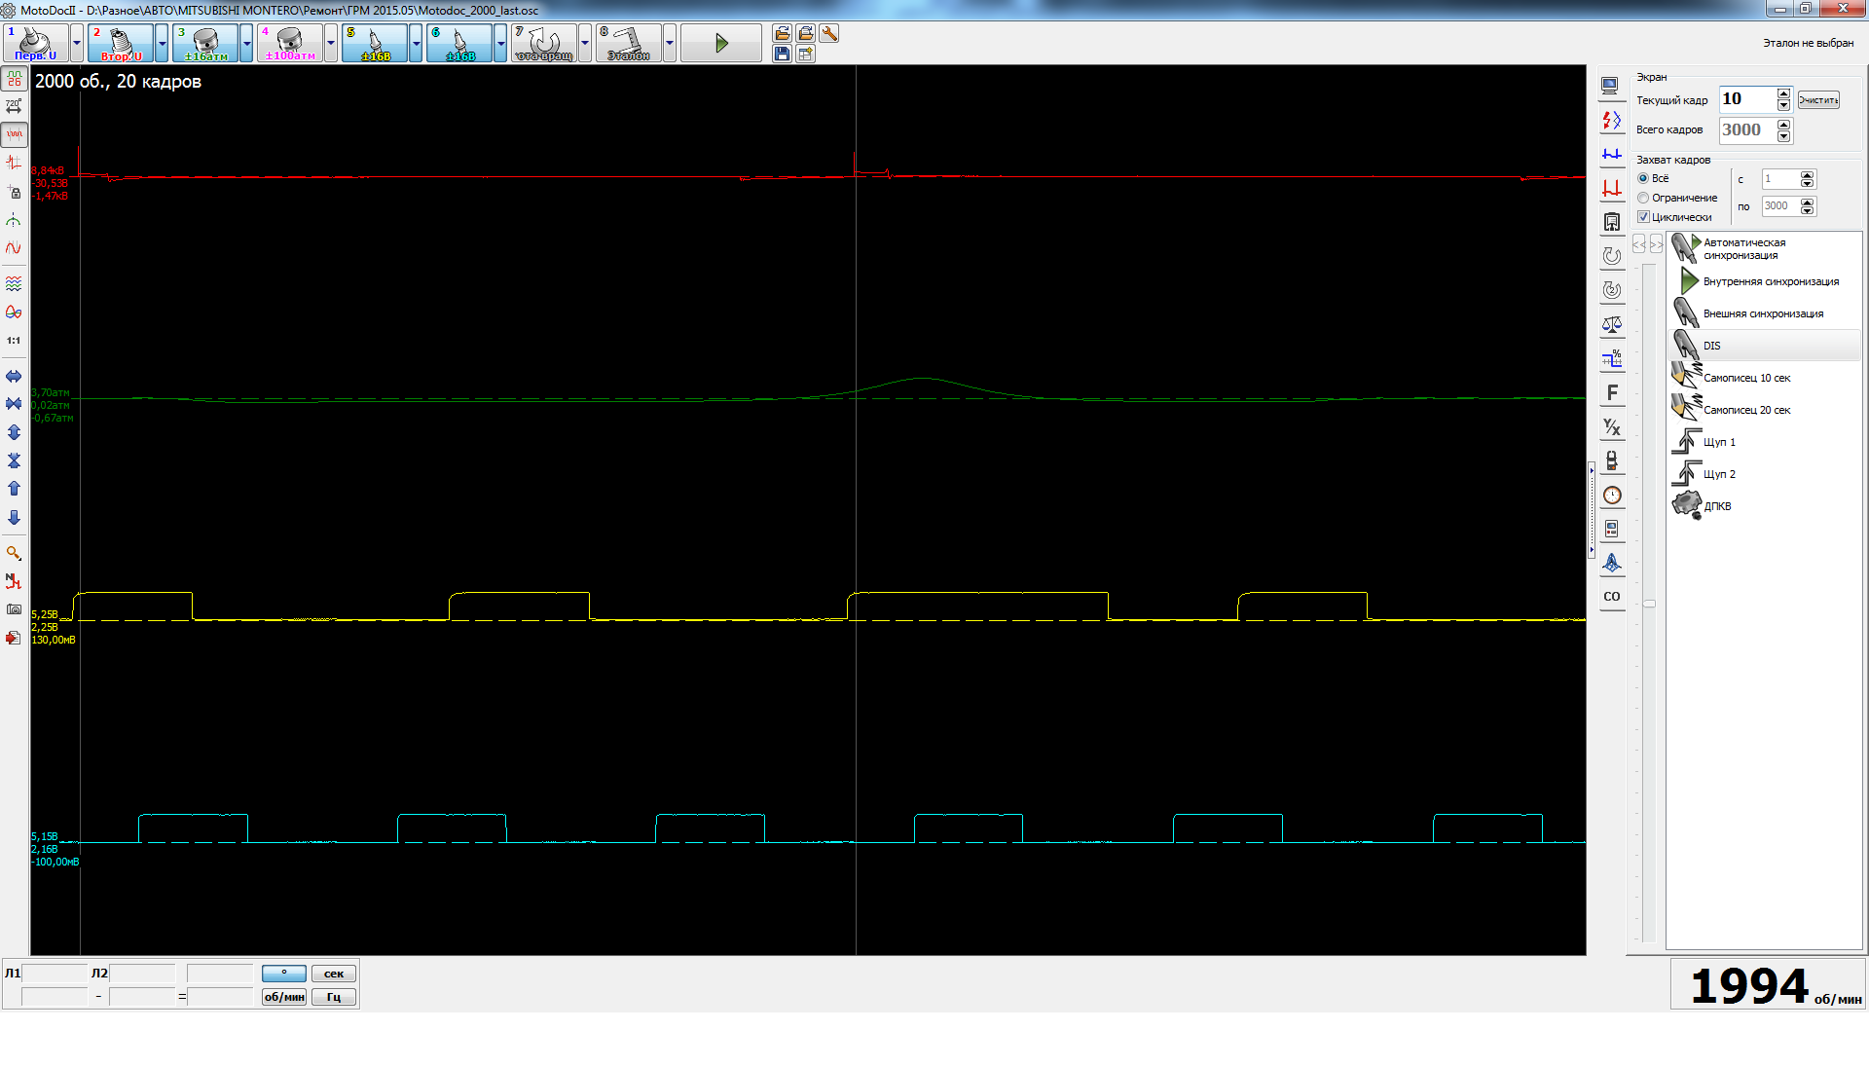Click the об/мин units button
This screenshot has height=1067, width=1869.
283,997
